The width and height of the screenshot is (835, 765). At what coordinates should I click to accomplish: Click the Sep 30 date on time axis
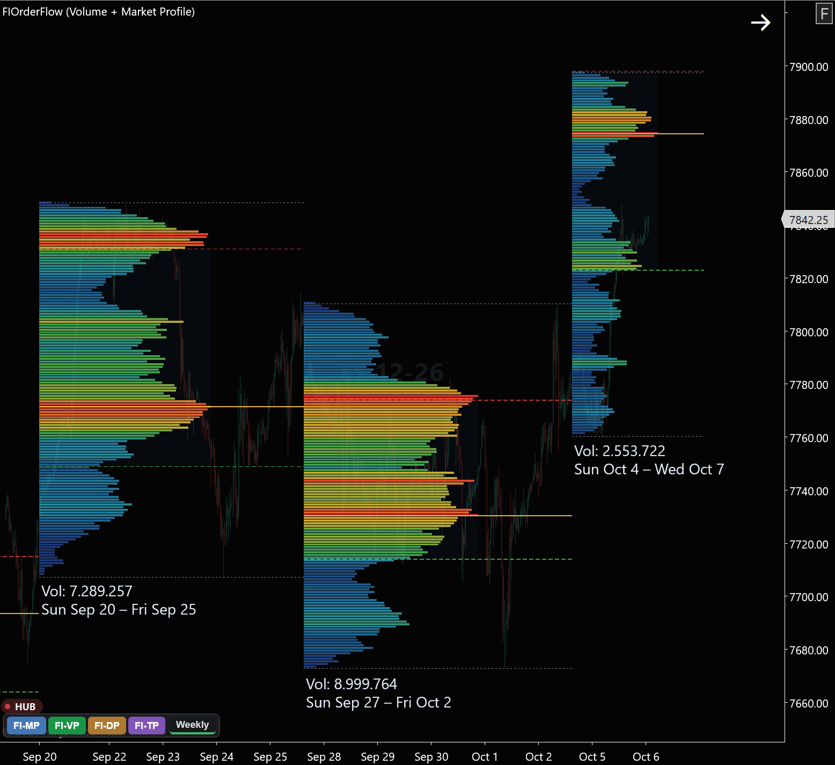(x=431, y=756)
